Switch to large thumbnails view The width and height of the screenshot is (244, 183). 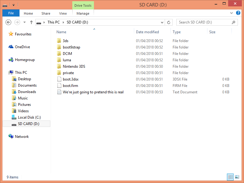237,177
